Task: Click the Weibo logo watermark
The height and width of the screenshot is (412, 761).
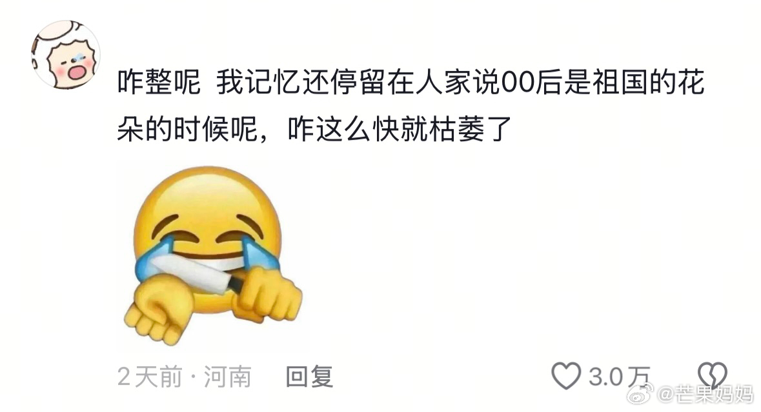Action: click(x=641, y=393)
